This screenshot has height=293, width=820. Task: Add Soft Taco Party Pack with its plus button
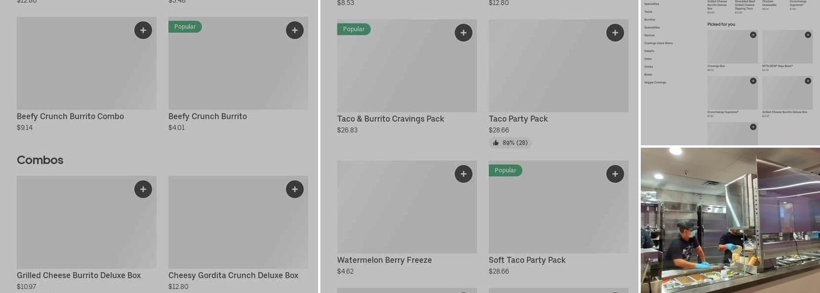click(614, 174)
